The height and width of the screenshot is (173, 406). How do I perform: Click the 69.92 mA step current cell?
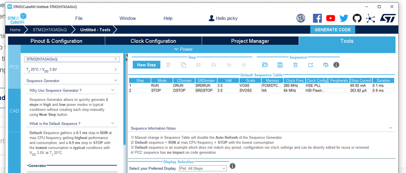pos(361,85)
